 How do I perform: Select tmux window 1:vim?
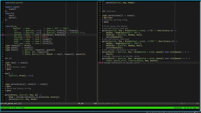(x=21, y=108)
